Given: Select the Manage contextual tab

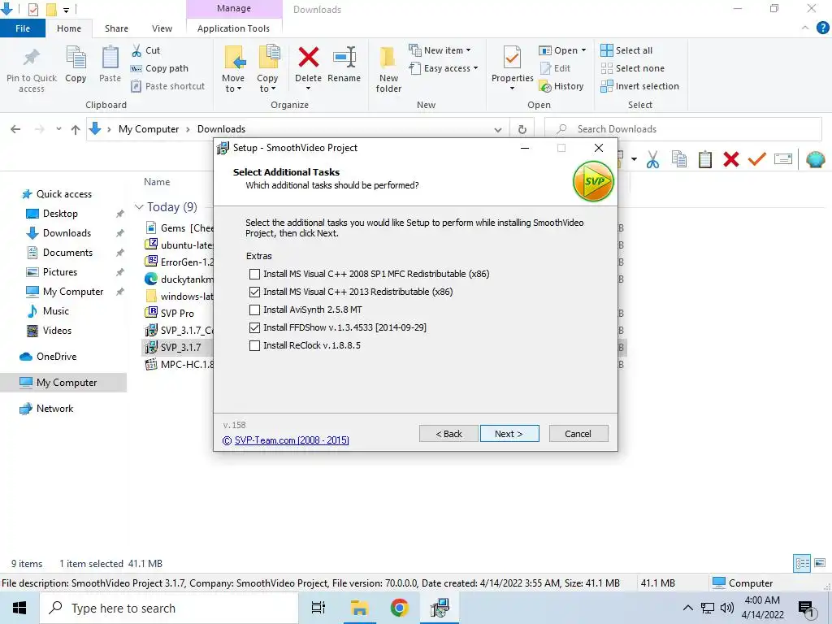Looking at the screenshot, I should coord(234,8).
